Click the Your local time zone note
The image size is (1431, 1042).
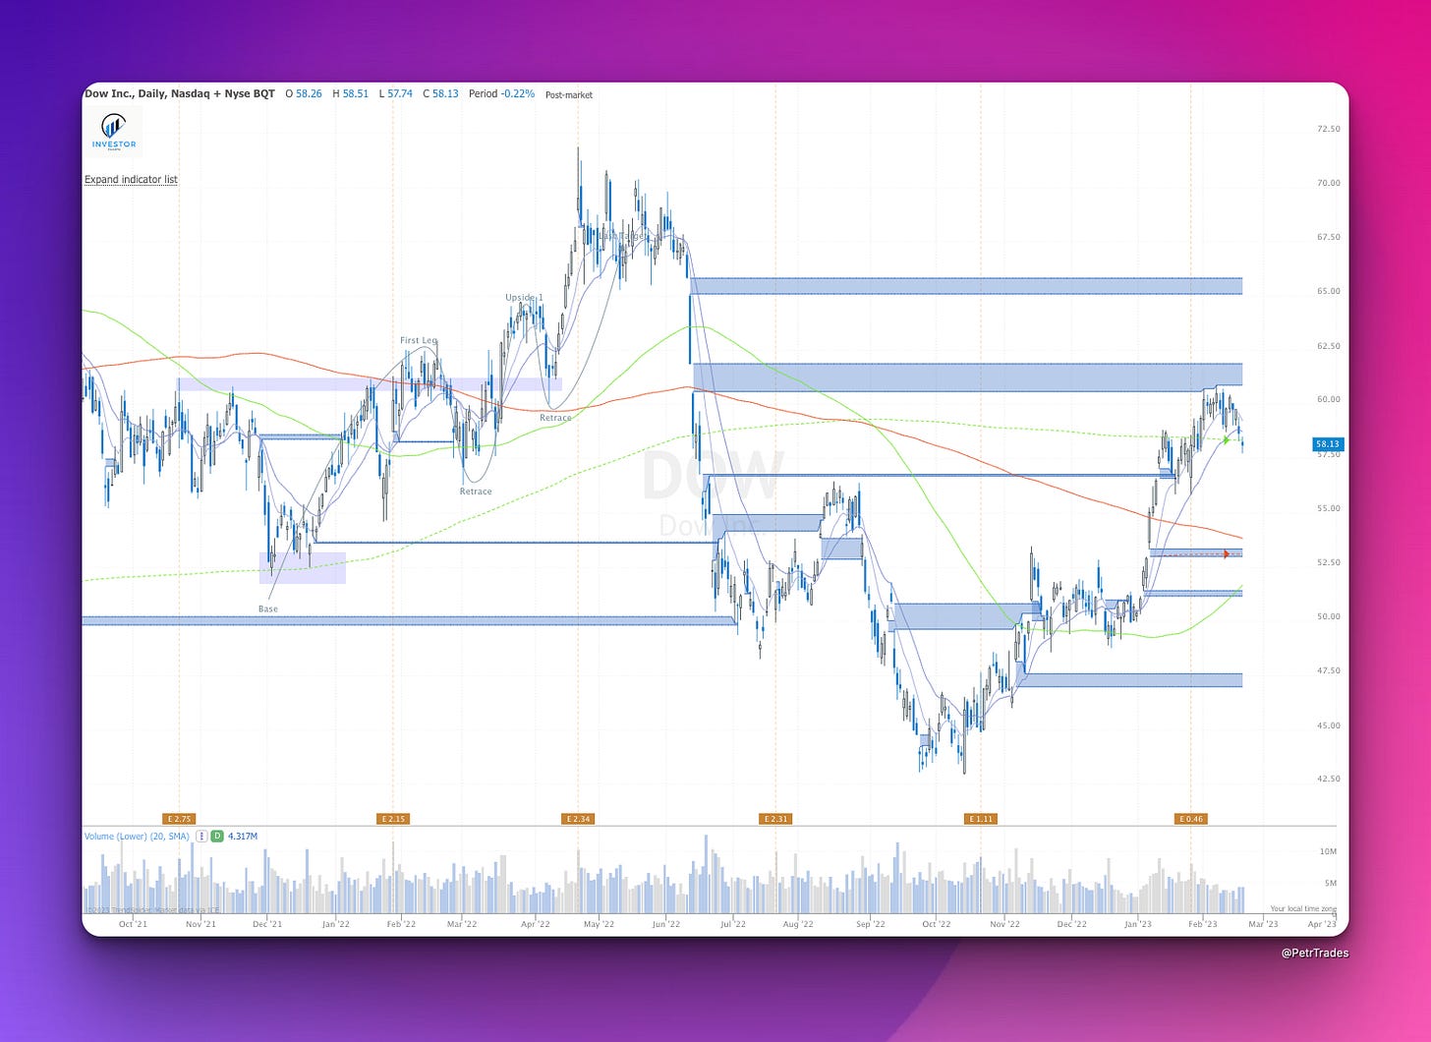(x=1303, y=909)
